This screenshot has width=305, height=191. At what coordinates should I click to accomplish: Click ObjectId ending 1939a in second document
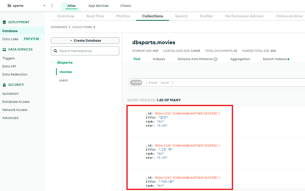click(x=187, y=146)
